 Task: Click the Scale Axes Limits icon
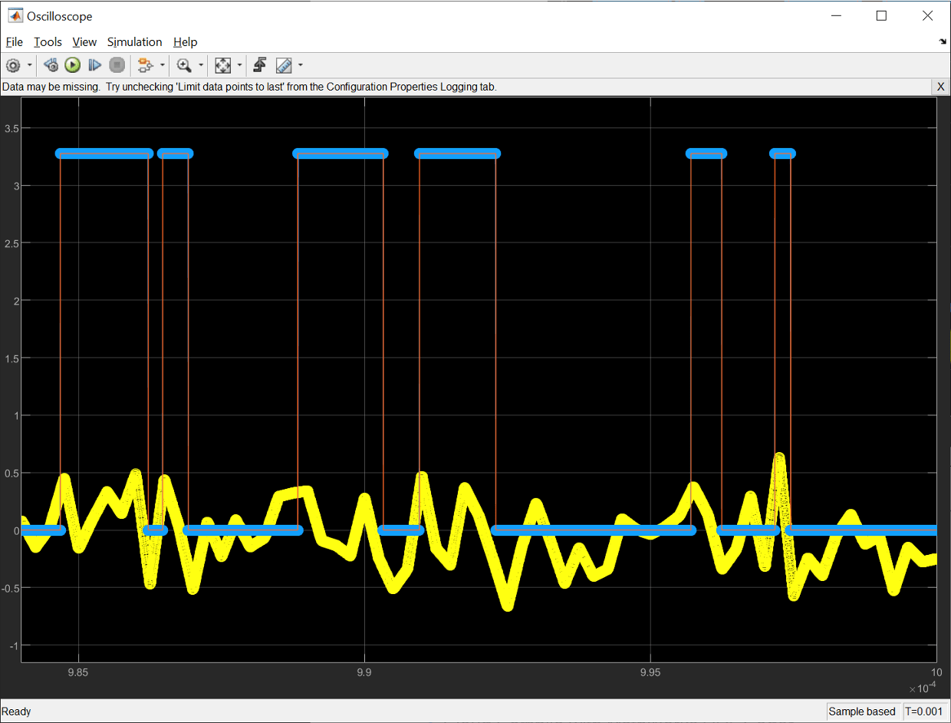pyautogui.click(x=222, y=65)
